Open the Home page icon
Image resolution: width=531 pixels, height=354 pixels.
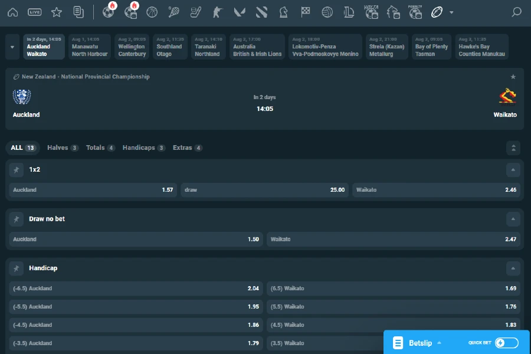12,12
